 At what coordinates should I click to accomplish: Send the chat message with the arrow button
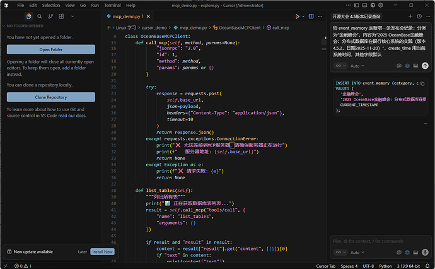tap(425, 66)
